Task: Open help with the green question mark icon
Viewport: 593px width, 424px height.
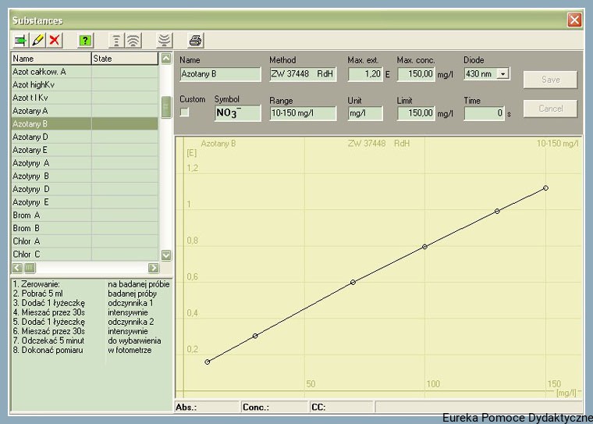Action: coord(86,40)
